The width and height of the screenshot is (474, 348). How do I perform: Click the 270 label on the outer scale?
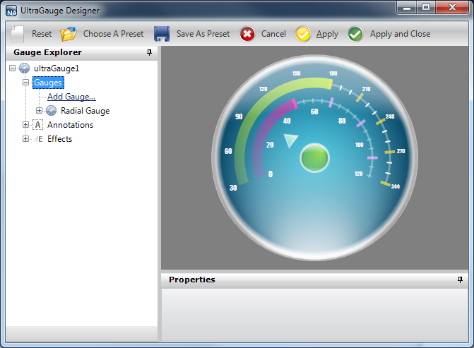pos(401,151)
